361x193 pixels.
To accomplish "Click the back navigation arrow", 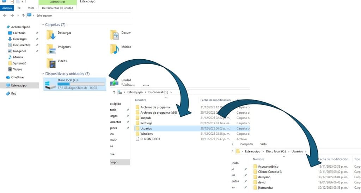I will (5, 16).
